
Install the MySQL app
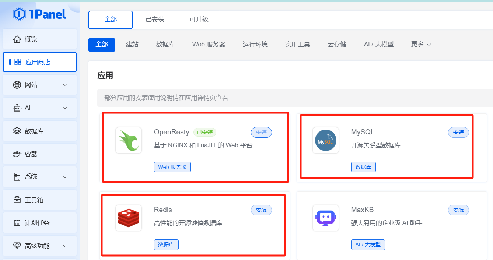(x=458, y=132)
